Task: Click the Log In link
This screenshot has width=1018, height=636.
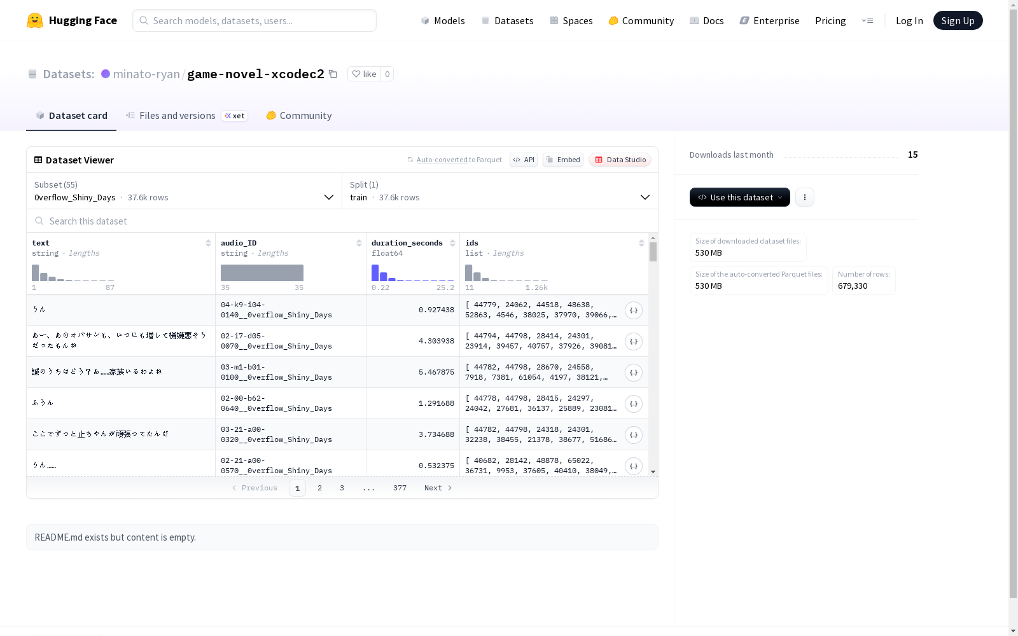Action: point(909,20)
